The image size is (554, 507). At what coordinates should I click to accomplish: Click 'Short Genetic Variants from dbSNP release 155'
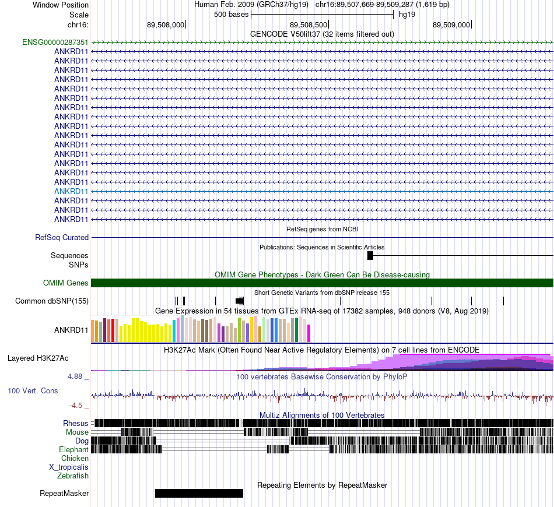pyautogui.click(x=322, y=293)
